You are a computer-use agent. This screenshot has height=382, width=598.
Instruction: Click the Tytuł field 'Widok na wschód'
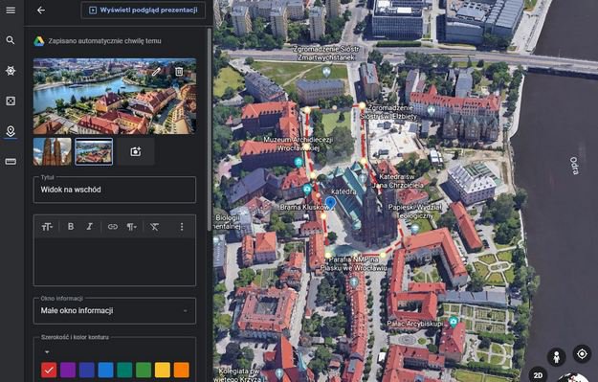[115, 190]
